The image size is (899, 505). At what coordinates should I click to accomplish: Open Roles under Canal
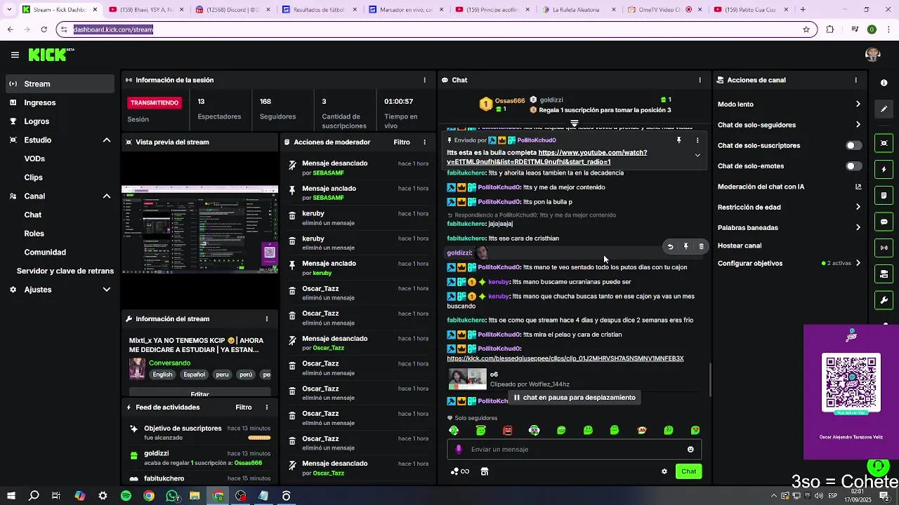pyautogui.click(x=34, y=234)
